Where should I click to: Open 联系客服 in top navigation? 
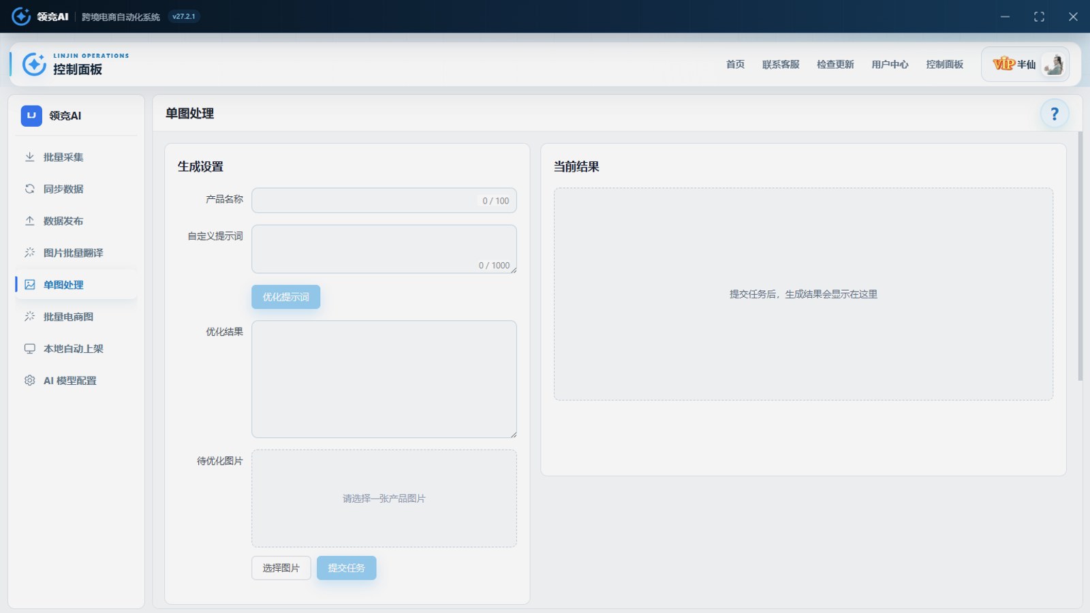click(x=781, y=65)
